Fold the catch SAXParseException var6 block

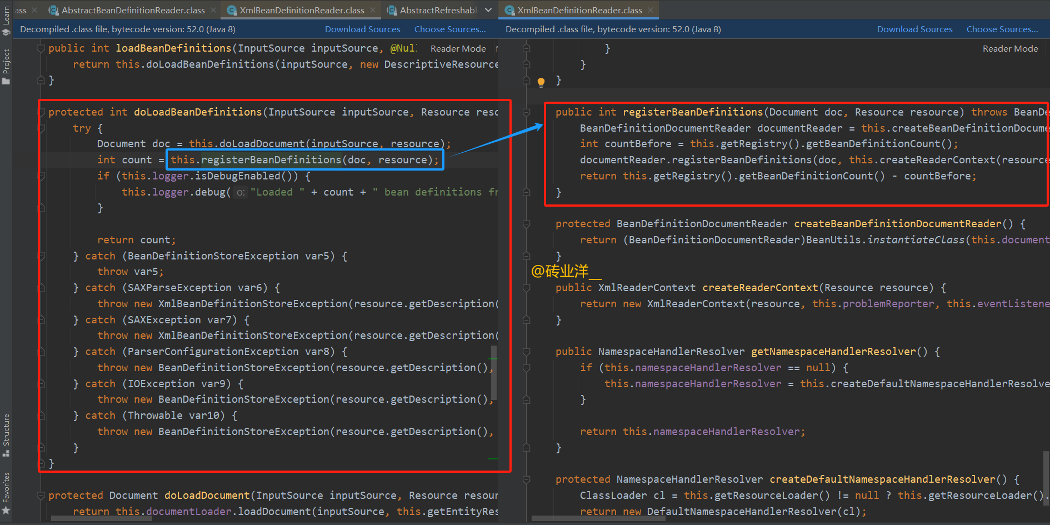click(41, 288)
